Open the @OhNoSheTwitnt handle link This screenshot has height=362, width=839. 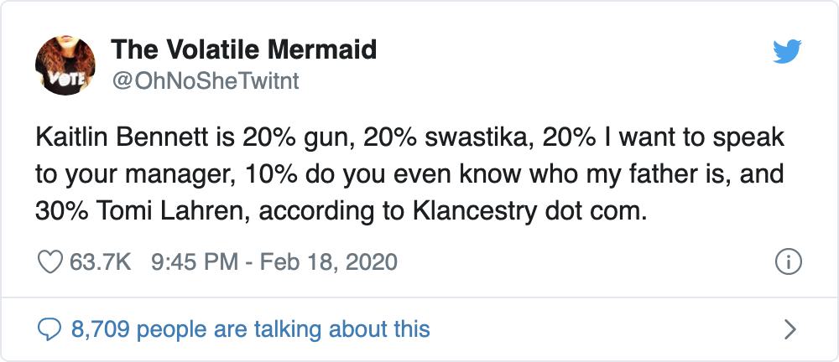(x=205, y=81)
